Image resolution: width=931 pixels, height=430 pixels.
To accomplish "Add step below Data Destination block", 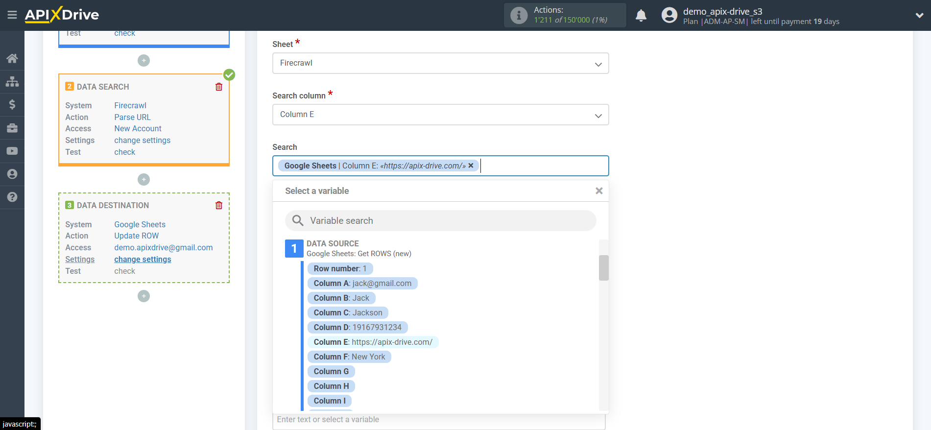I will coord(143,296).
